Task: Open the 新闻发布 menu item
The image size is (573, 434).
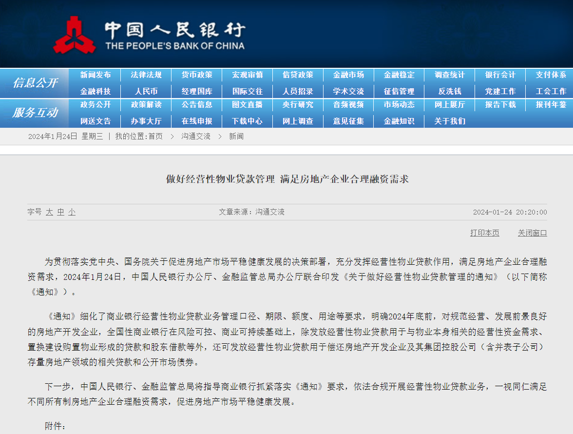Action: (x=95, y=75)
